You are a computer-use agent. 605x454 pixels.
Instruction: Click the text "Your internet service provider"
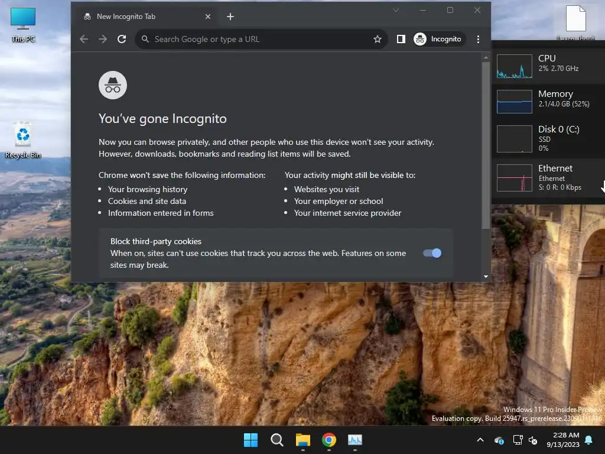347,213
